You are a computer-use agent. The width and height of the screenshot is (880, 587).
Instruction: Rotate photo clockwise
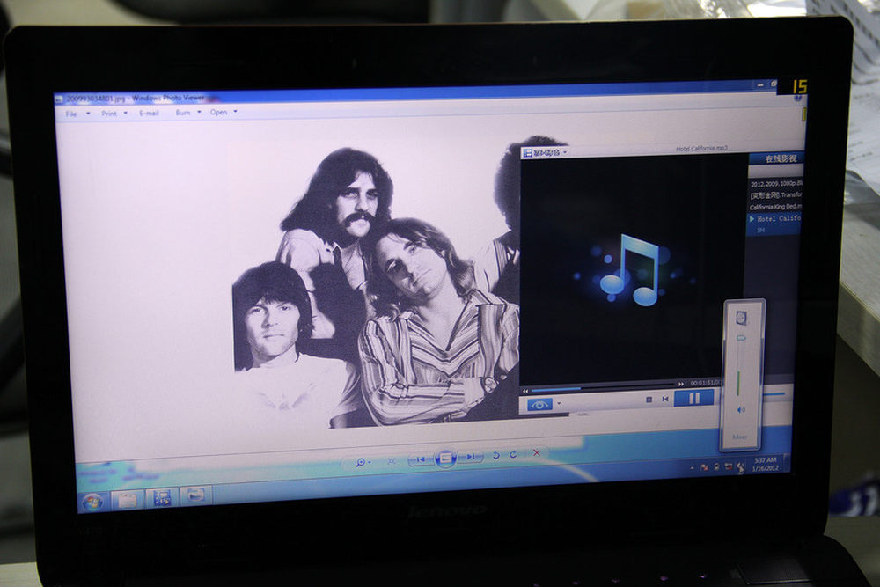[513, 454]
